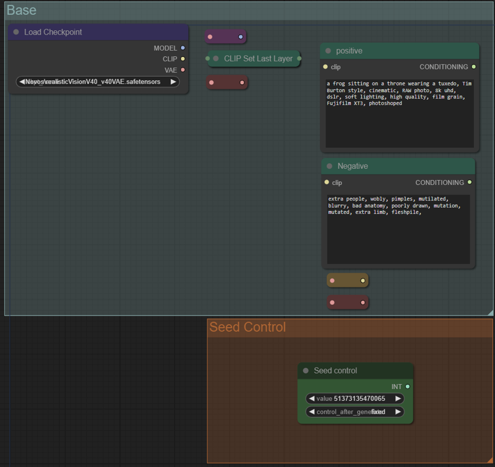
Task: Click the clip input port on Negative node
Action: [326, 182]
